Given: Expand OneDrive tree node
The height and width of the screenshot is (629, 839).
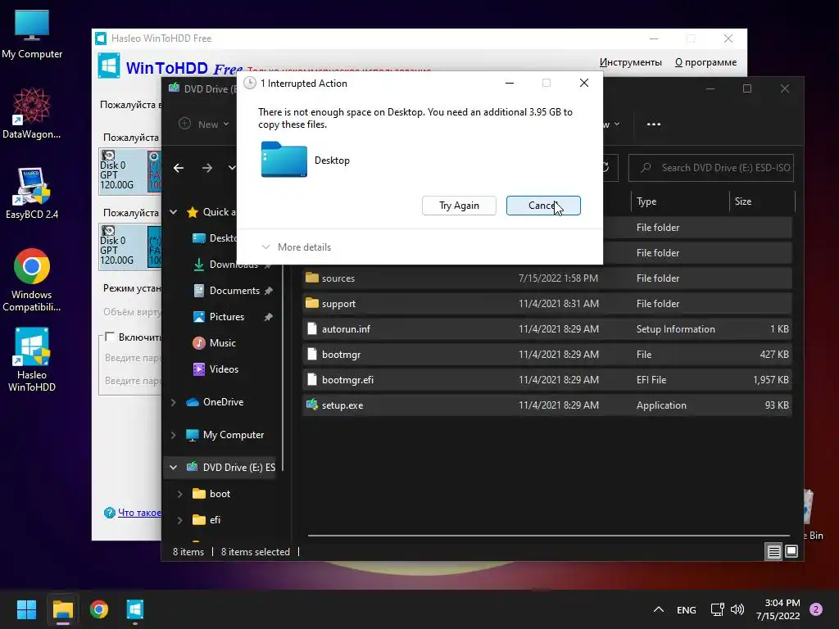Looking at the screenshot, I should pos(174,402).
